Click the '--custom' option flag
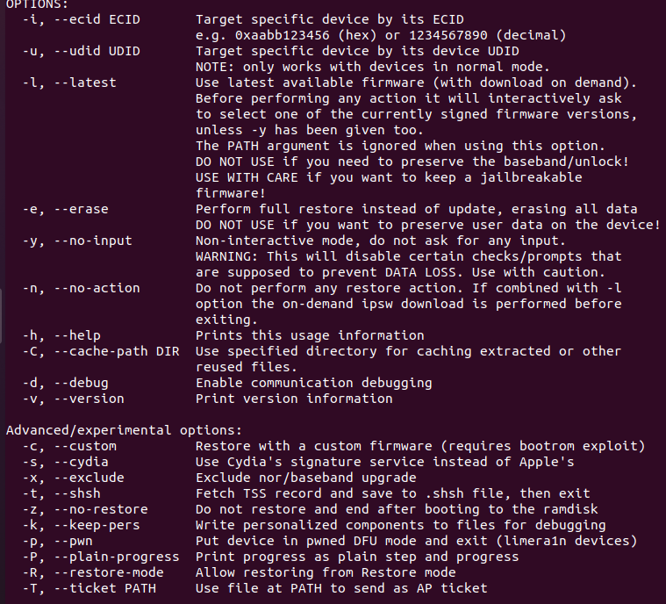 click(85, 446)
